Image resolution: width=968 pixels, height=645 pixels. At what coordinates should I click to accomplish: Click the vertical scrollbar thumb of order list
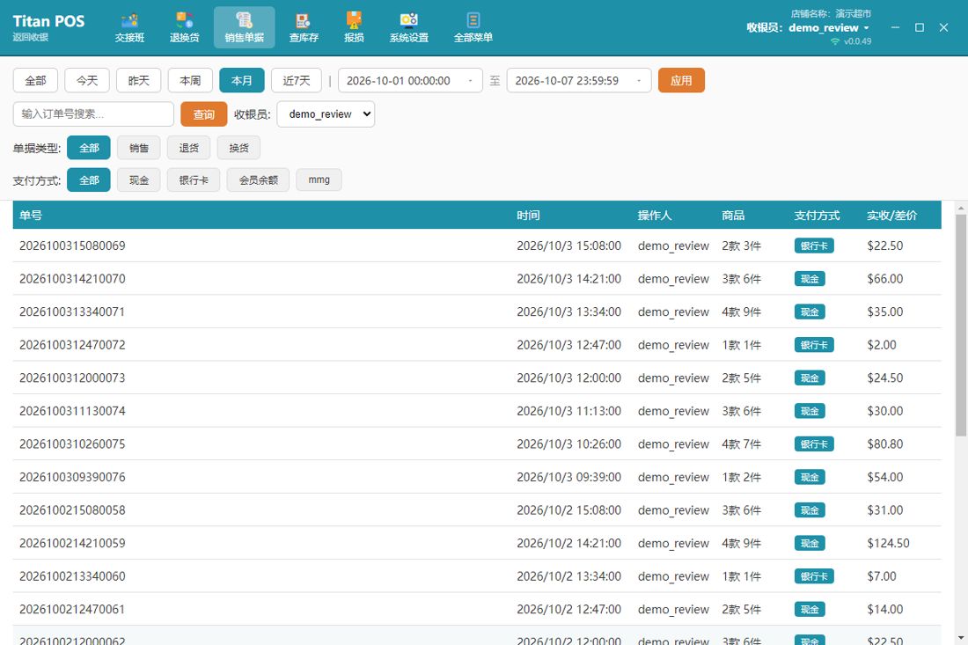pyautogui.click(x=961, y=326)
